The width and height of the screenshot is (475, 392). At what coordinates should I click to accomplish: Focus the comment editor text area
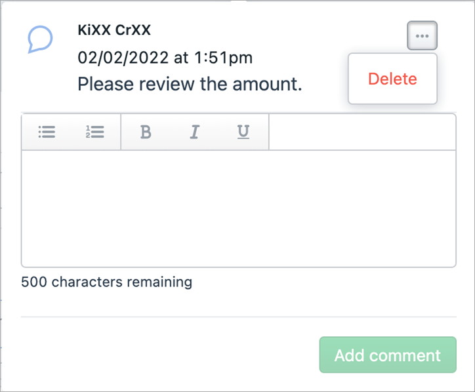coord(238,208)
